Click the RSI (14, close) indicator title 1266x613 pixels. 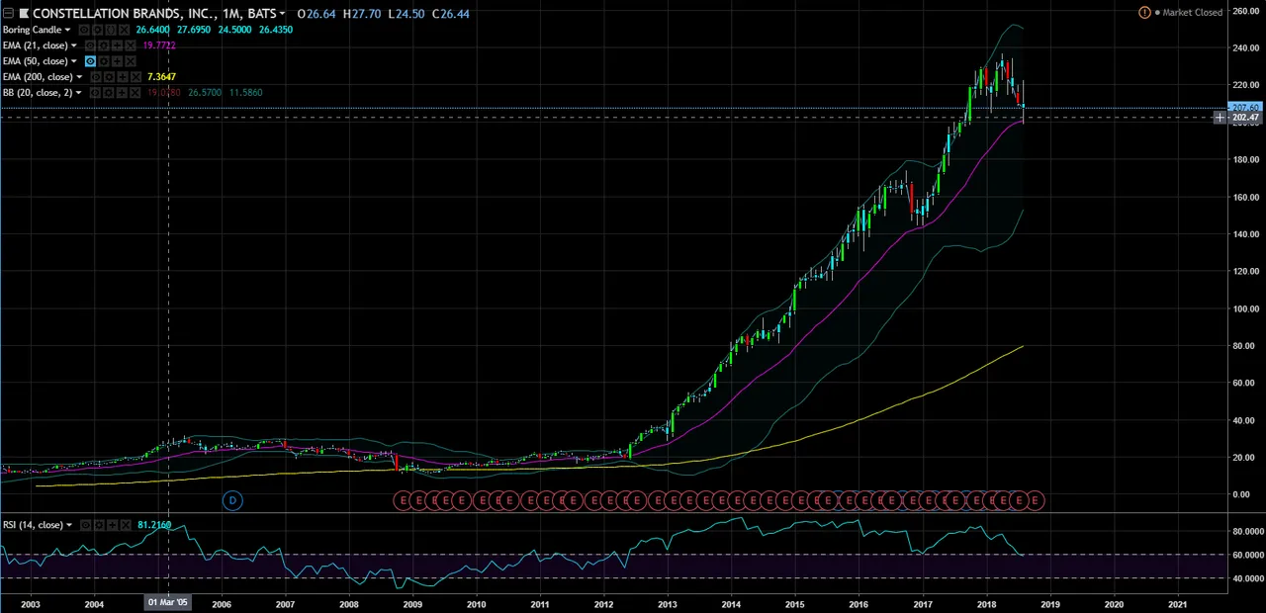tap(32, 525)
